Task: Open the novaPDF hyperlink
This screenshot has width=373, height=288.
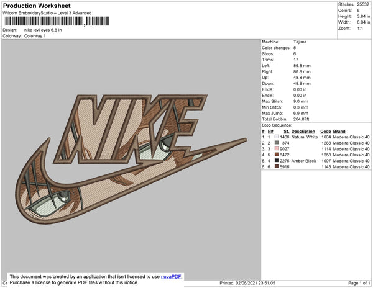Action: coord(171,277)
